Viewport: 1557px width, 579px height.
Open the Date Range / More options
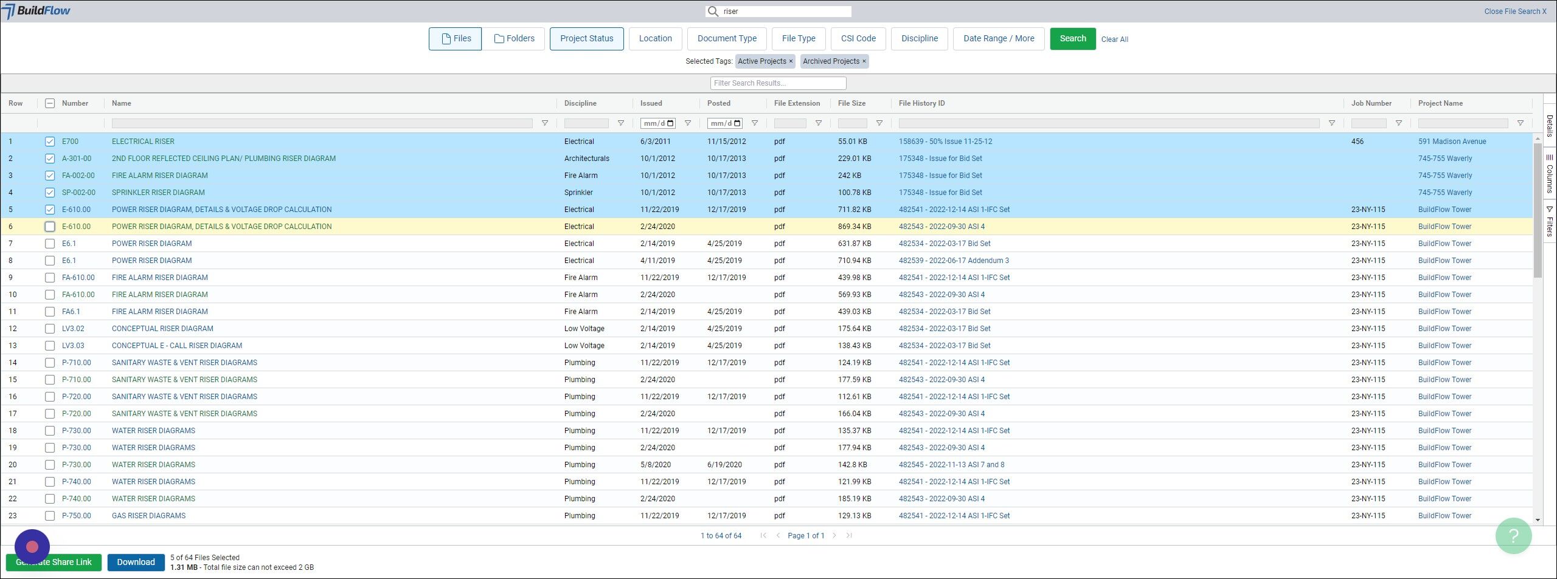click(998, 39)
